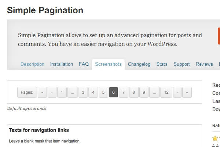220x147 pixels.
Task: Click the next page › arrow
Action: 177,93
